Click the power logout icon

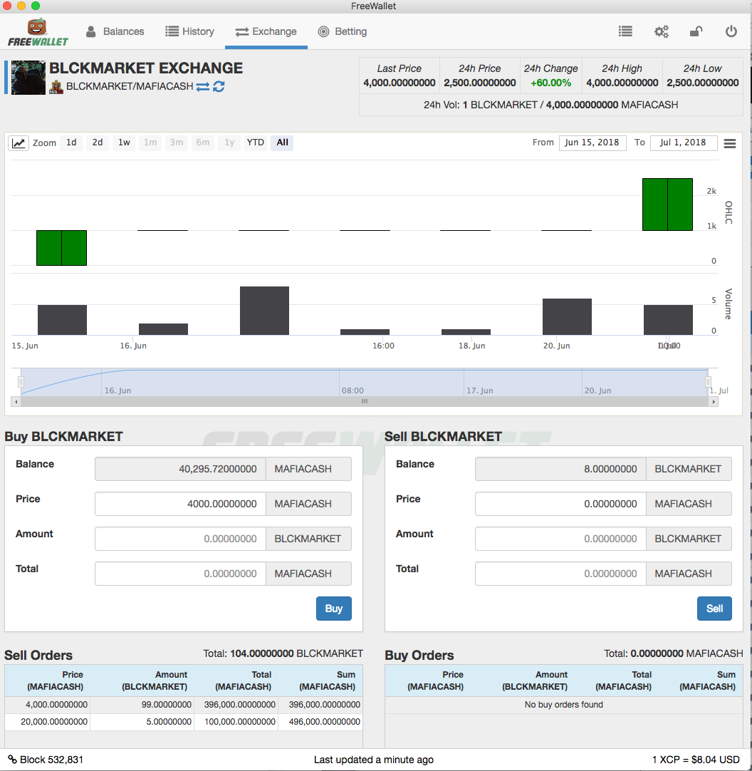[x=731, y=31]
